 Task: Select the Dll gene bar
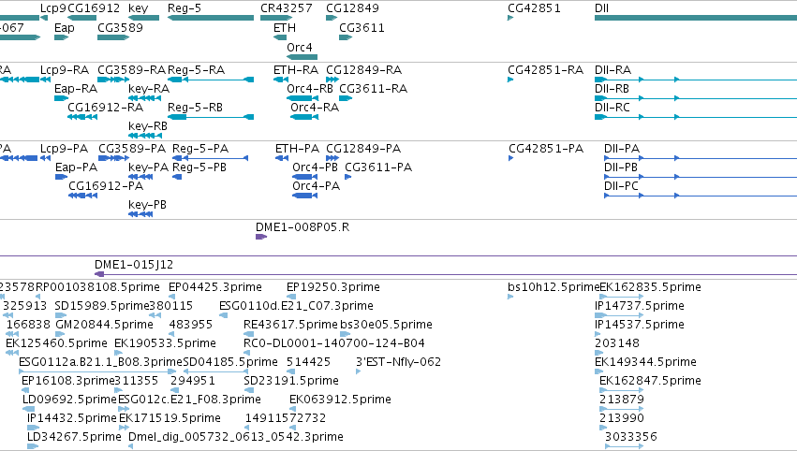tap(696, 18)
